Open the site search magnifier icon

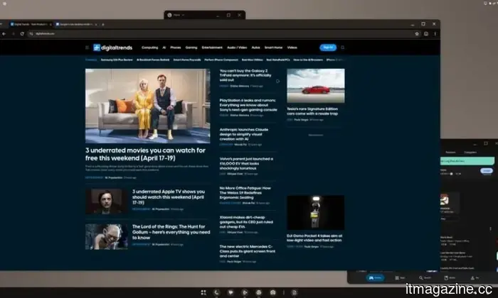(x=342, y=48)
